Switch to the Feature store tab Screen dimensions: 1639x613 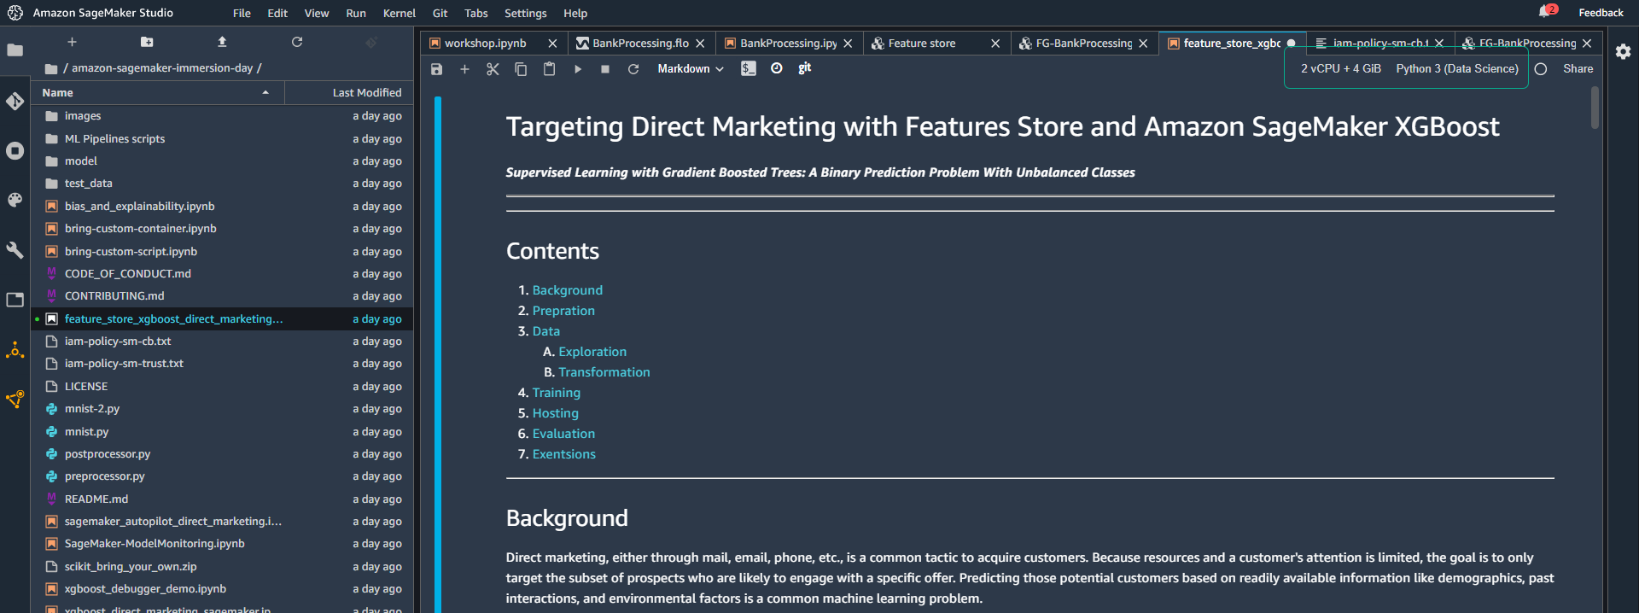point(922,44)
